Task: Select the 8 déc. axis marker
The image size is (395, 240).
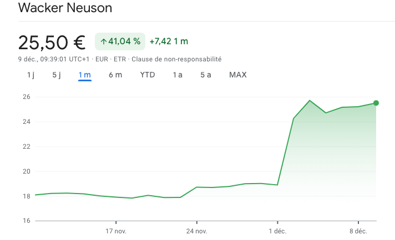Action: 357,231
